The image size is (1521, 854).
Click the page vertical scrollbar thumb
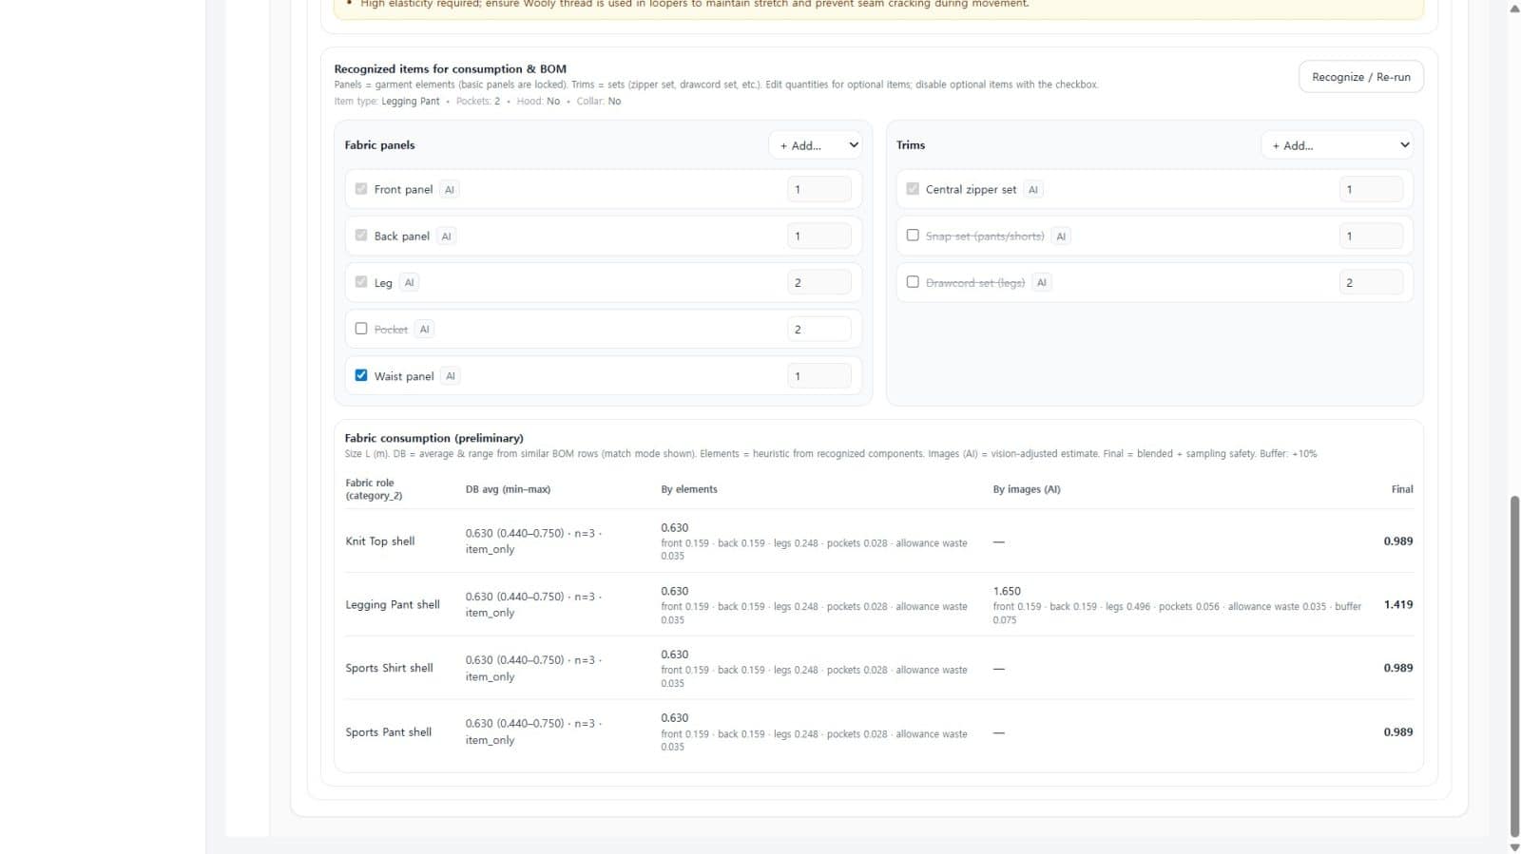(x=1514, y=665)
